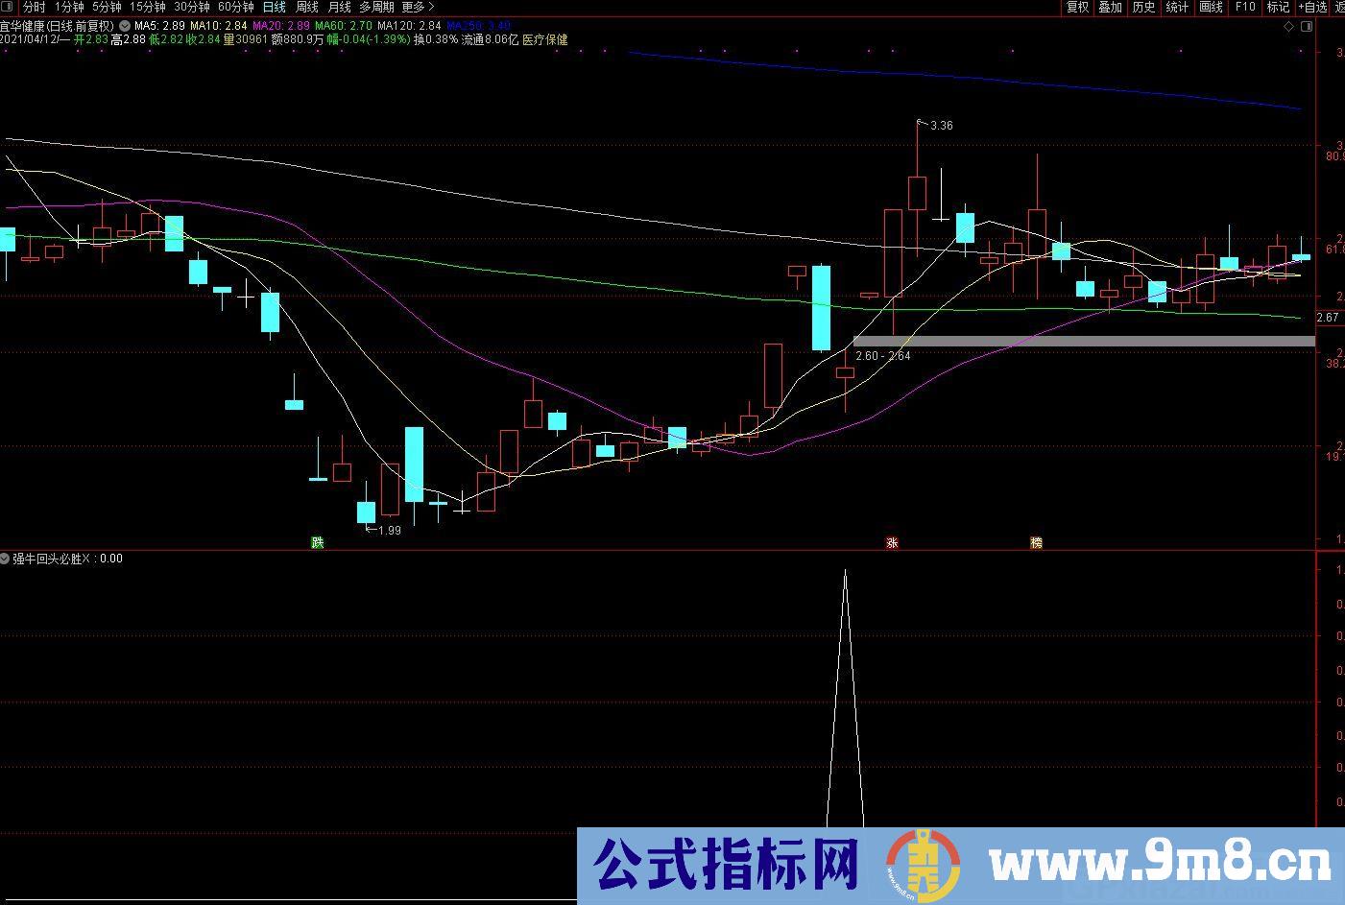Expand the MA indicator dropdown arrow
The width and height of the screenshot is (1345, 905).
125,26
